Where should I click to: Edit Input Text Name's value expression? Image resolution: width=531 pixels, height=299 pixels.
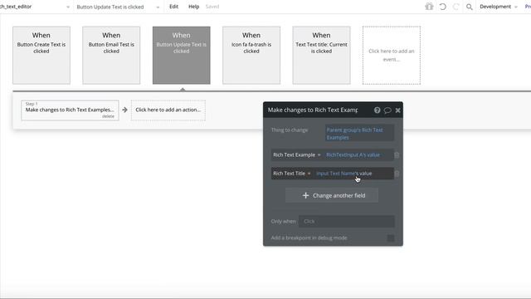[343, 174]
